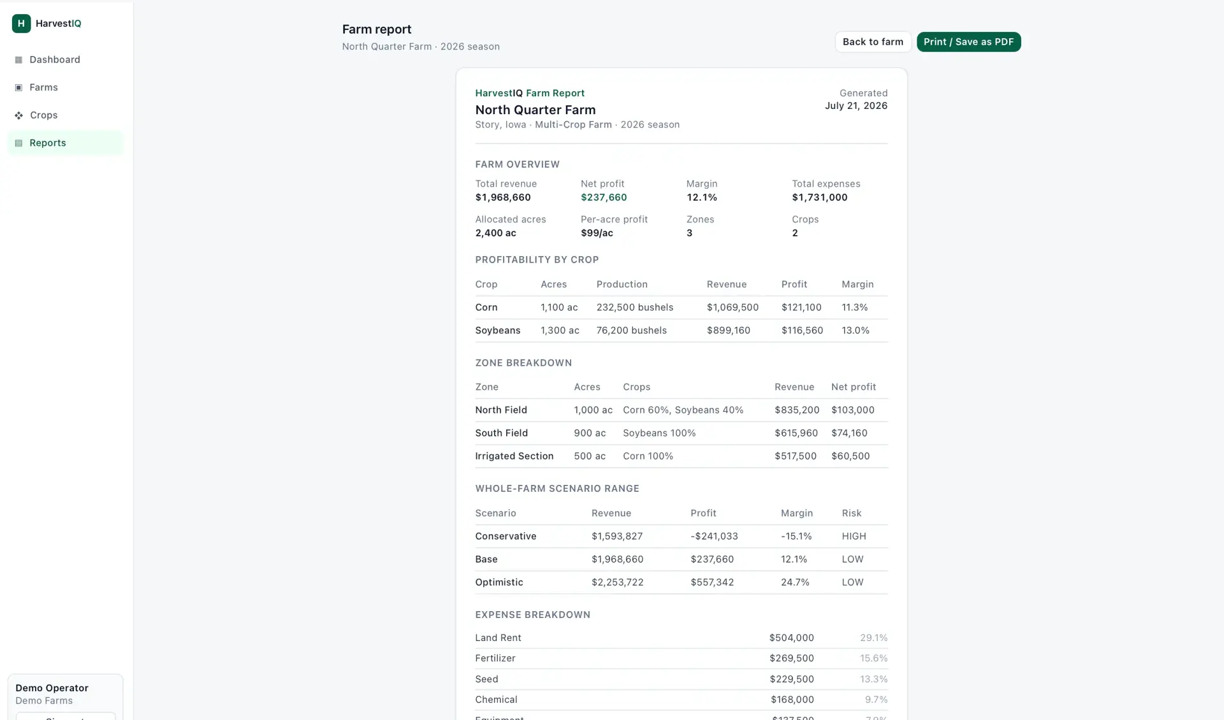Click the Dashboard sidebar icon
Screen dimensions: 1224x720
click(18, 60)
